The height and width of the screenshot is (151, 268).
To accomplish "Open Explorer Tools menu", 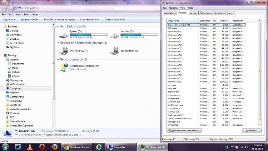I will 26,15.
